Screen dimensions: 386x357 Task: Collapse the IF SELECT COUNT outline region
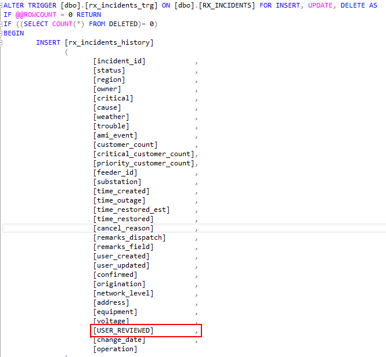click(2, 24)
